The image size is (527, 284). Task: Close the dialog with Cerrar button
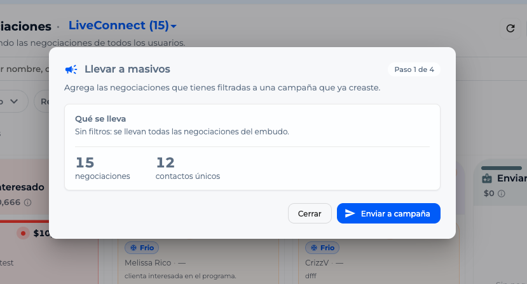[310, 213]
